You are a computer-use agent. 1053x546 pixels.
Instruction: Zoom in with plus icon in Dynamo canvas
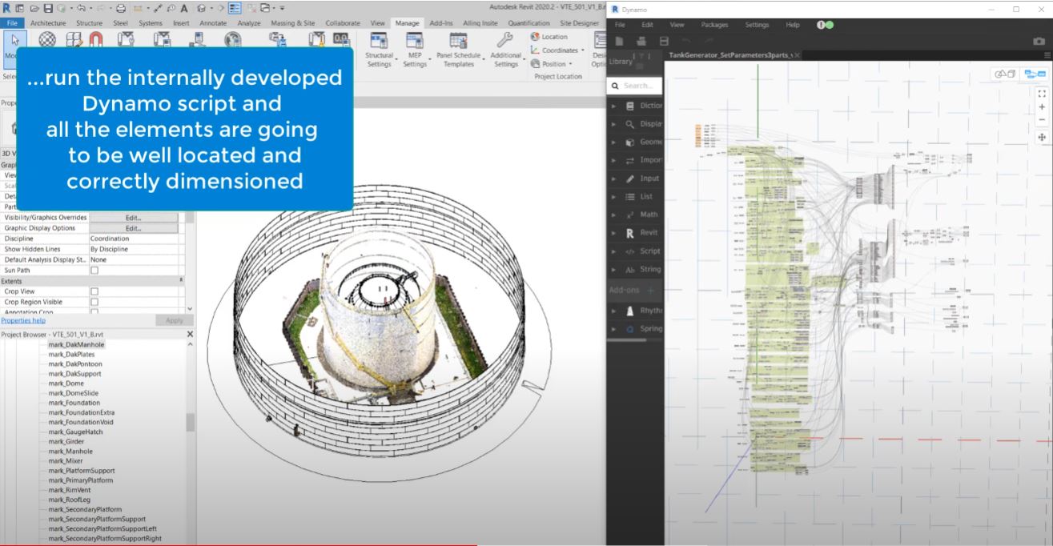(1042, 107)
